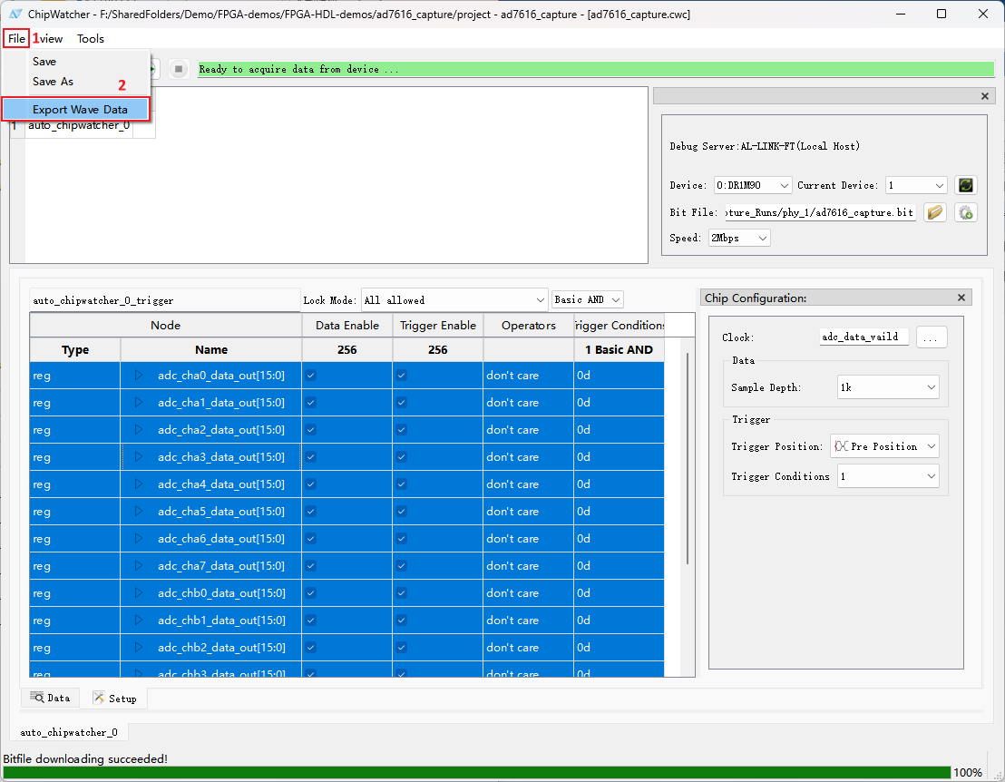Click the refresh device icon button

click(x=966, y=185)
